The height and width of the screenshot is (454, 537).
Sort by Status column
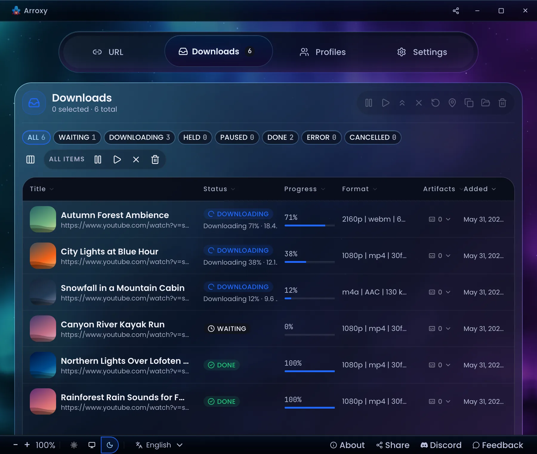click(219, 189)
